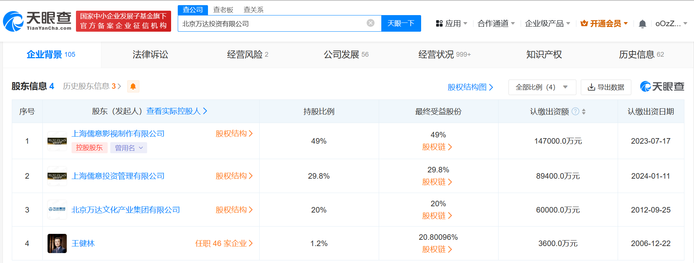
Task: Open the 应用 dropdown menu
Action: (451, 24)
